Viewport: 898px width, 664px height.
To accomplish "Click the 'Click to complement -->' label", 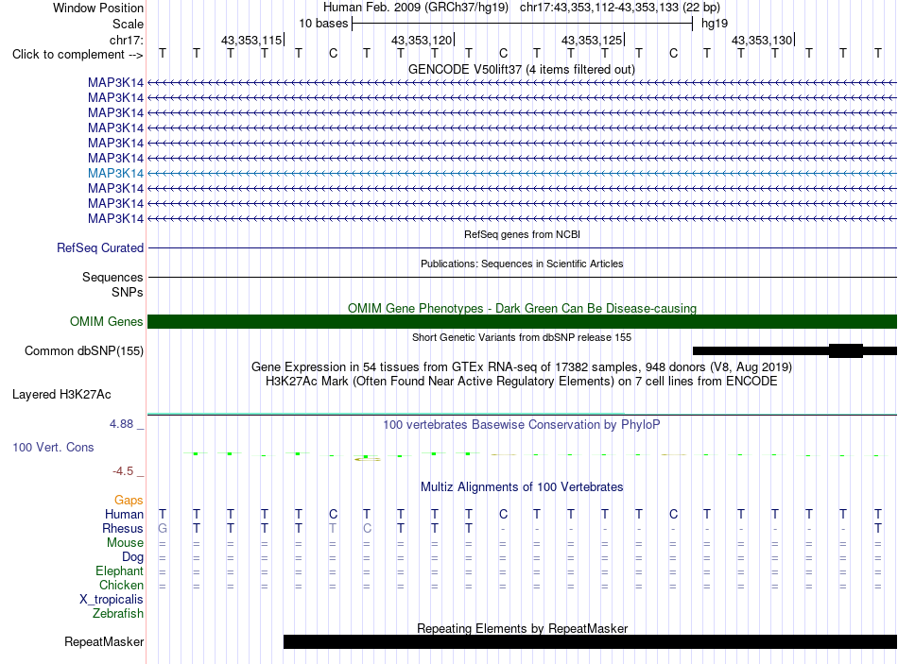I will click(78, 55).
